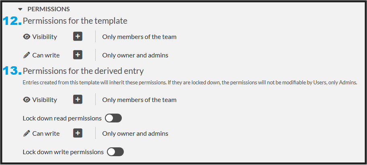Click pencil icon under derived entry permissions
367x165 pixels.
(27, 134)
